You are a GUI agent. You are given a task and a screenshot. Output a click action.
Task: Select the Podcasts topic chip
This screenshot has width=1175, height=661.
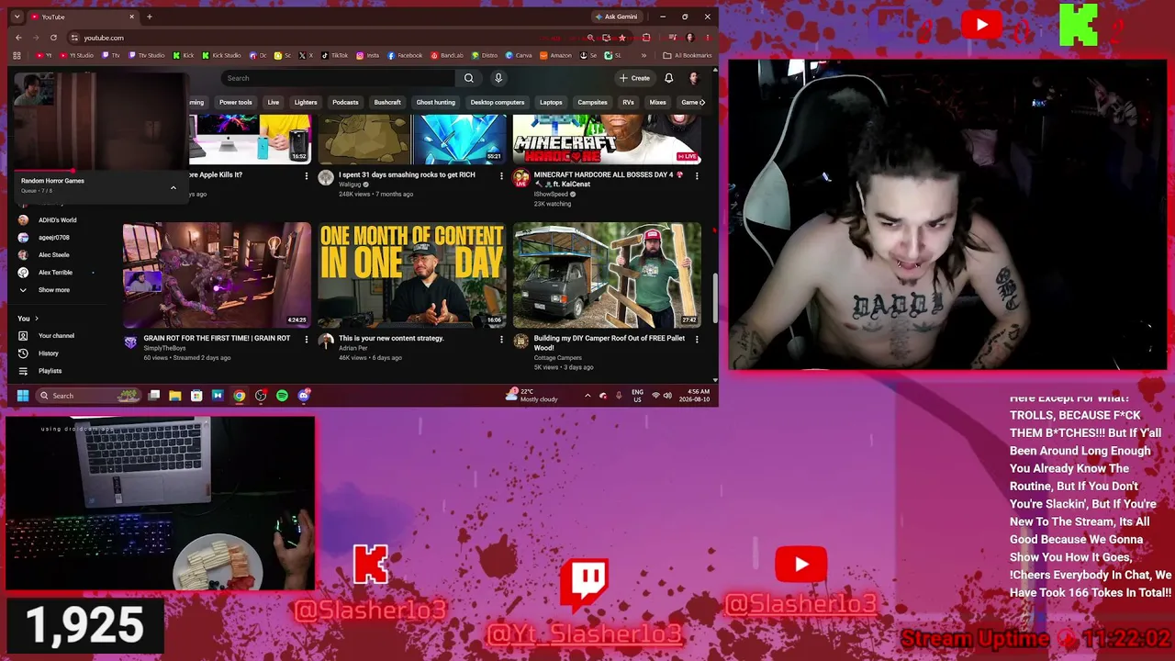click(345, 102)
